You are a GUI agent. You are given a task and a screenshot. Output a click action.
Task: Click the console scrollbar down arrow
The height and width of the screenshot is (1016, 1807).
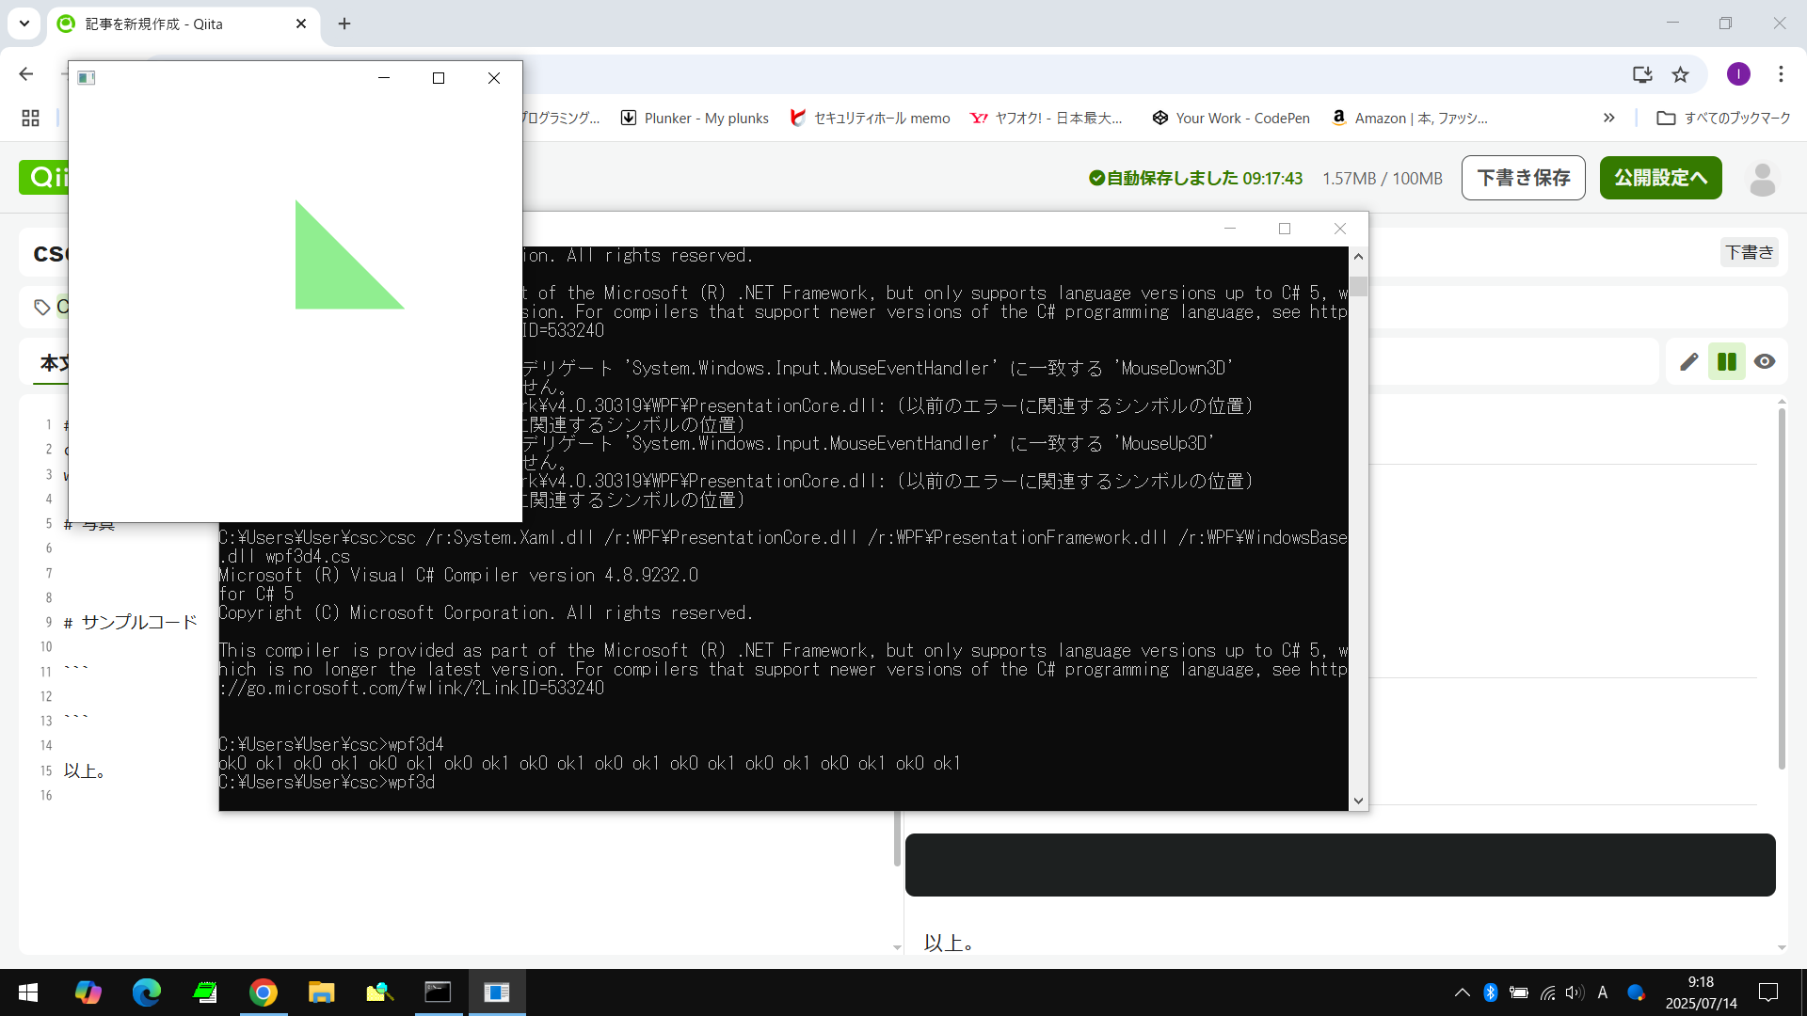click(x=1358, y=801)
